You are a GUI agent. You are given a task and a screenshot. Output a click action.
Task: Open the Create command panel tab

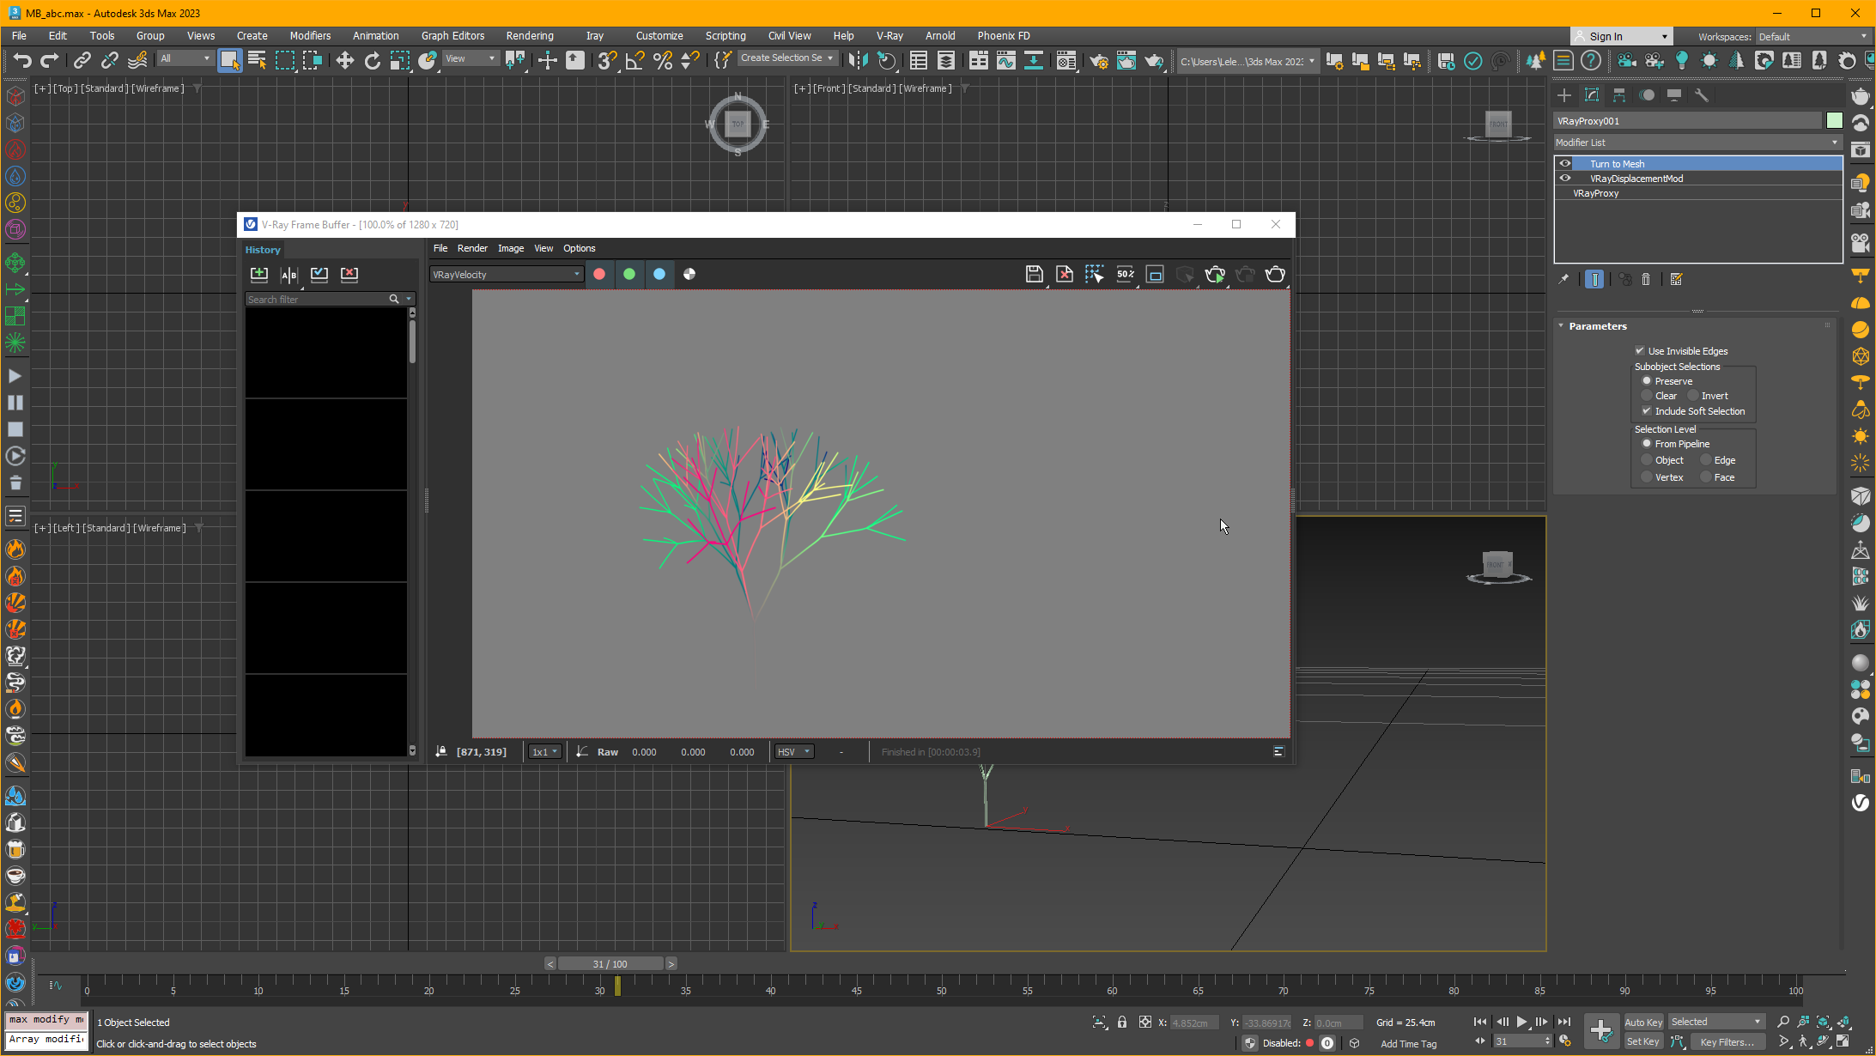(1563, 95)
